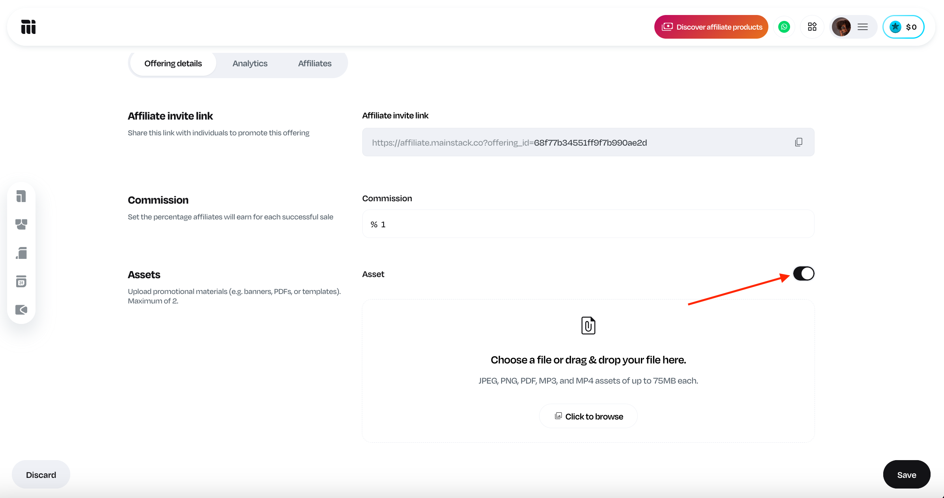
Task: Open WhatsApp support icon
Action: [784, 27]
